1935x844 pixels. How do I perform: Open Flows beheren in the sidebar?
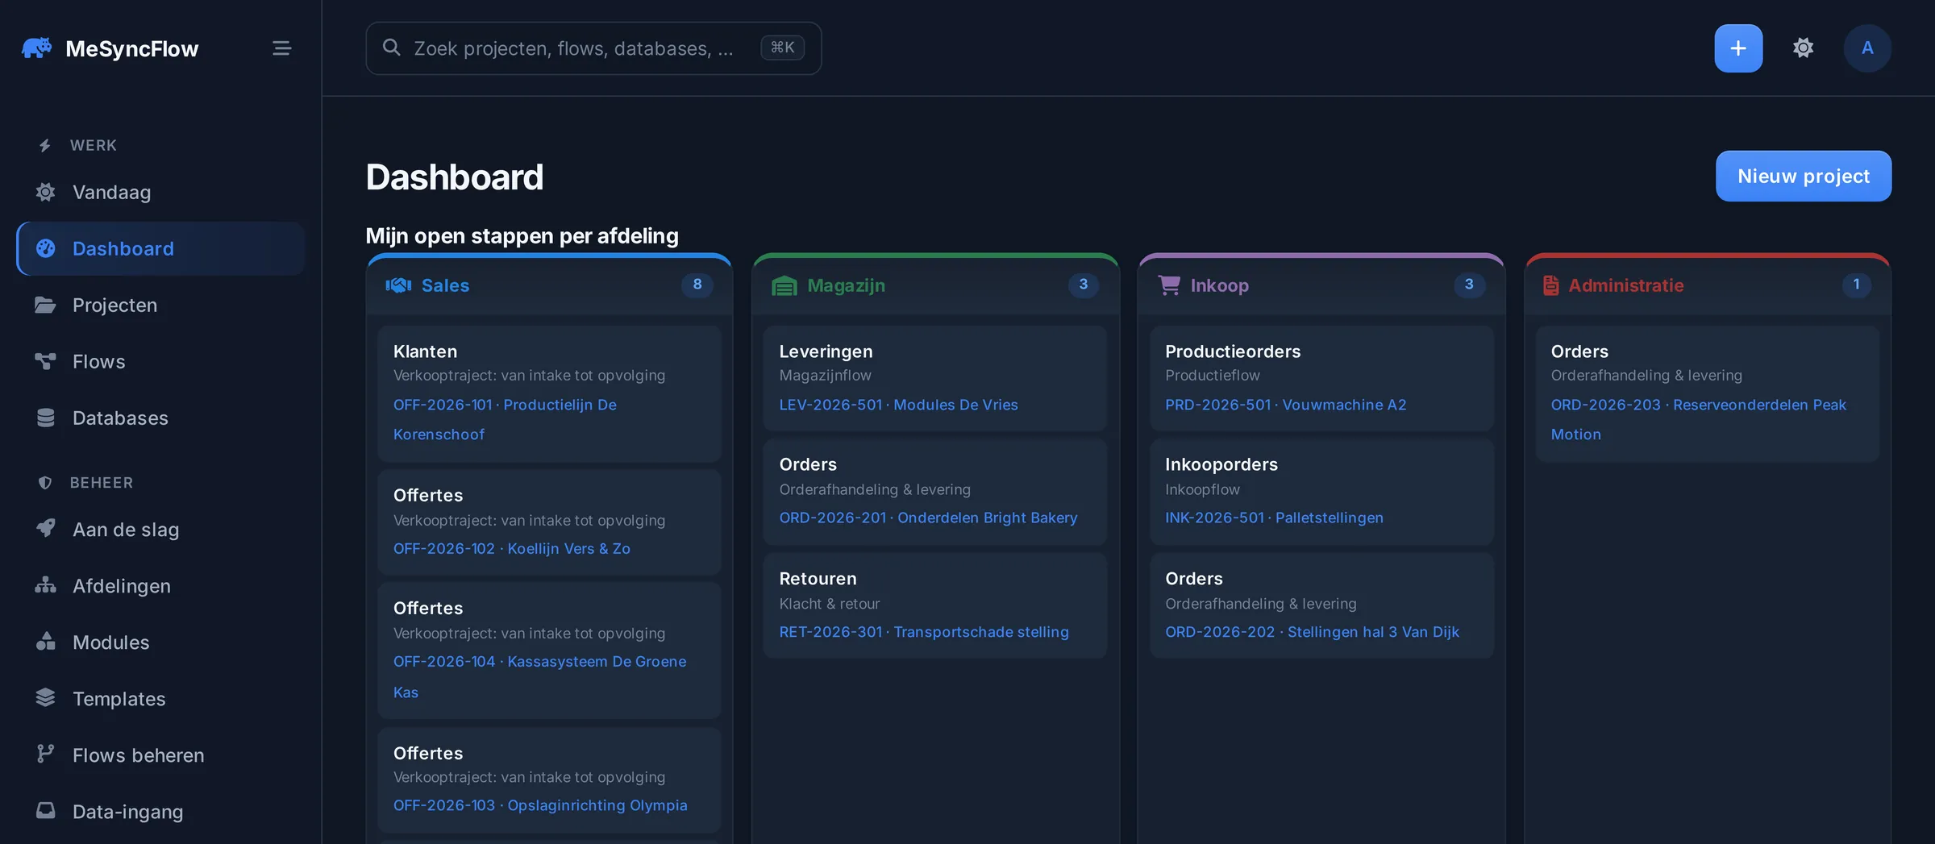(x=160, y=755)
